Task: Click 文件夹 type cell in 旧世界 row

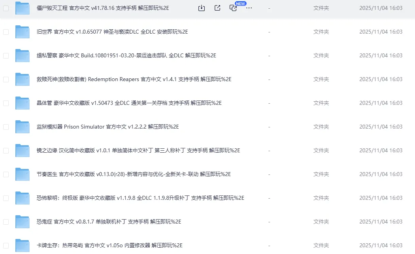Action: (321, 32)
